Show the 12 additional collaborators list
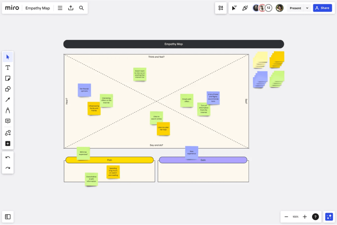 click(x=269, y=8)
